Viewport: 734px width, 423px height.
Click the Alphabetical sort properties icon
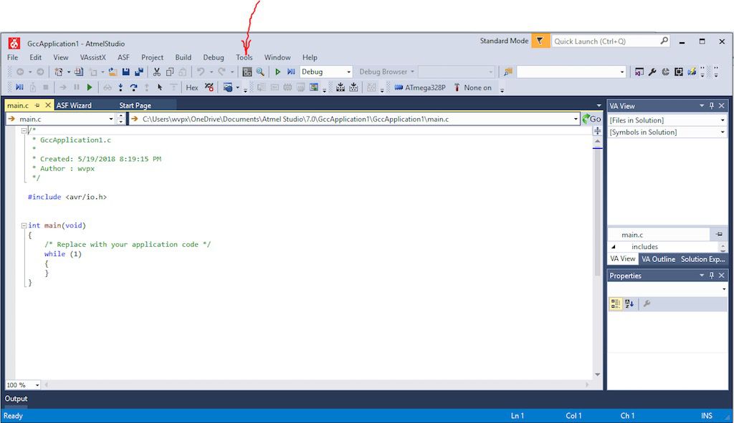[629, 303]
